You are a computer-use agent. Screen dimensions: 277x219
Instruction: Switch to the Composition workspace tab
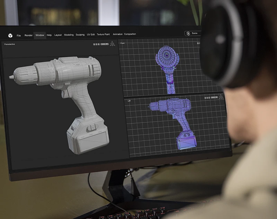pyautogui.click(x=130, y=34)
